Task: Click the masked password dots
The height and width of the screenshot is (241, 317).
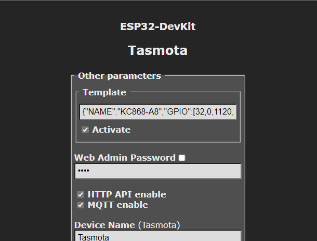Action: pos(83,171)
